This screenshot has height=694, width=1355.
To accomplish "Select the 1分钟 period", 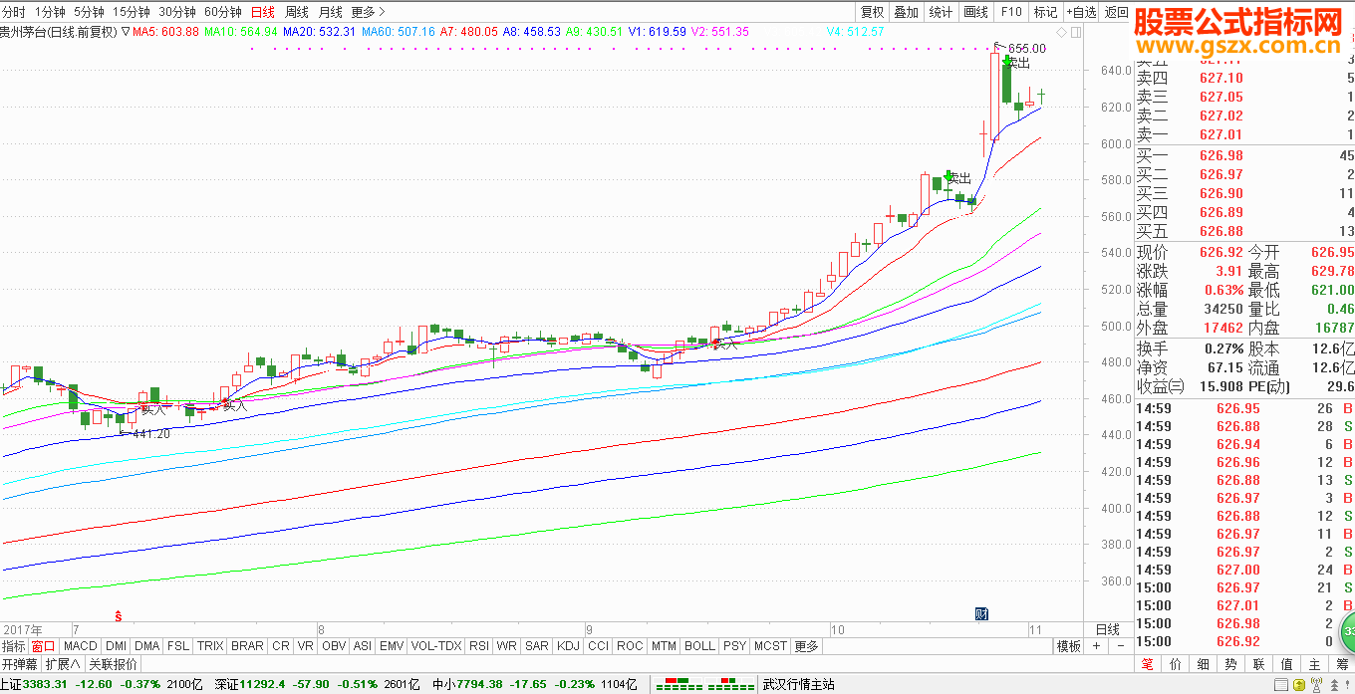I will point(50,12).
